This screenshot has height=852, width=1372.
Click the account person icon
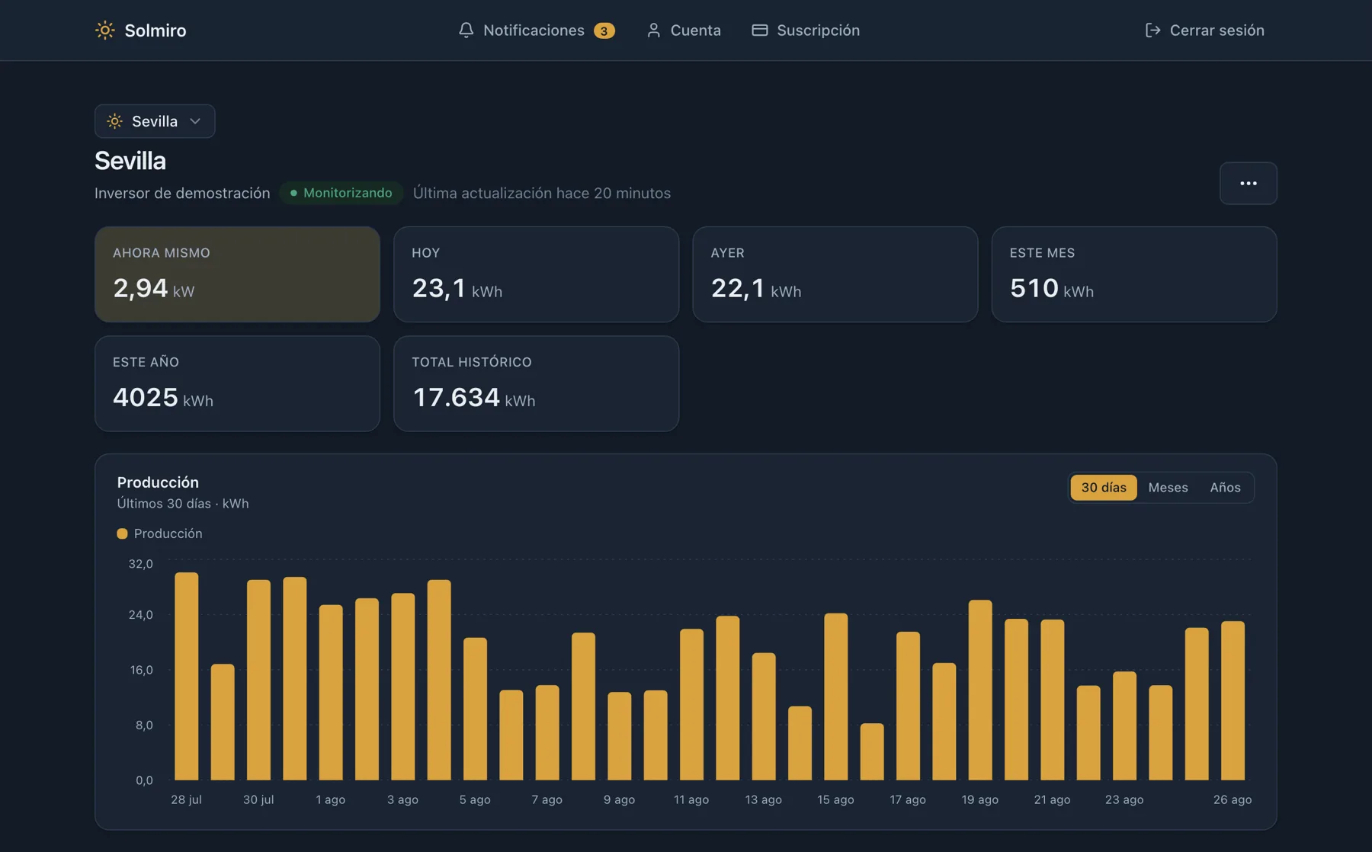653,30
